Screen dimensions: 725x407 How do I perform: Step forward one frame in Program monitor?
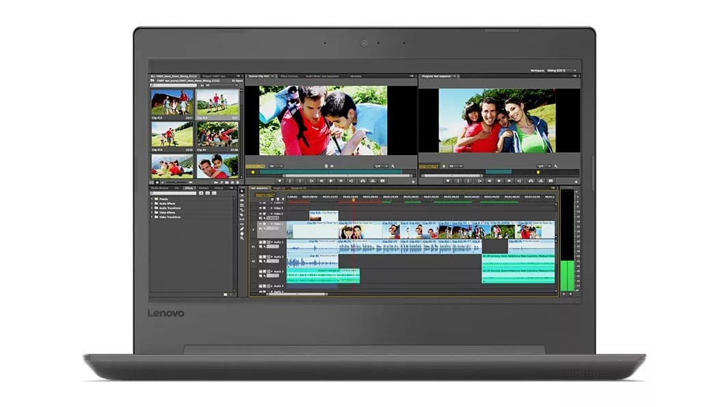(510, 181)
